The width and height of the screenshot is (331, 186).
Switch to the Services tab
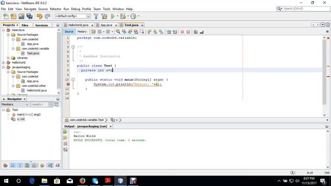click(41, 25)
